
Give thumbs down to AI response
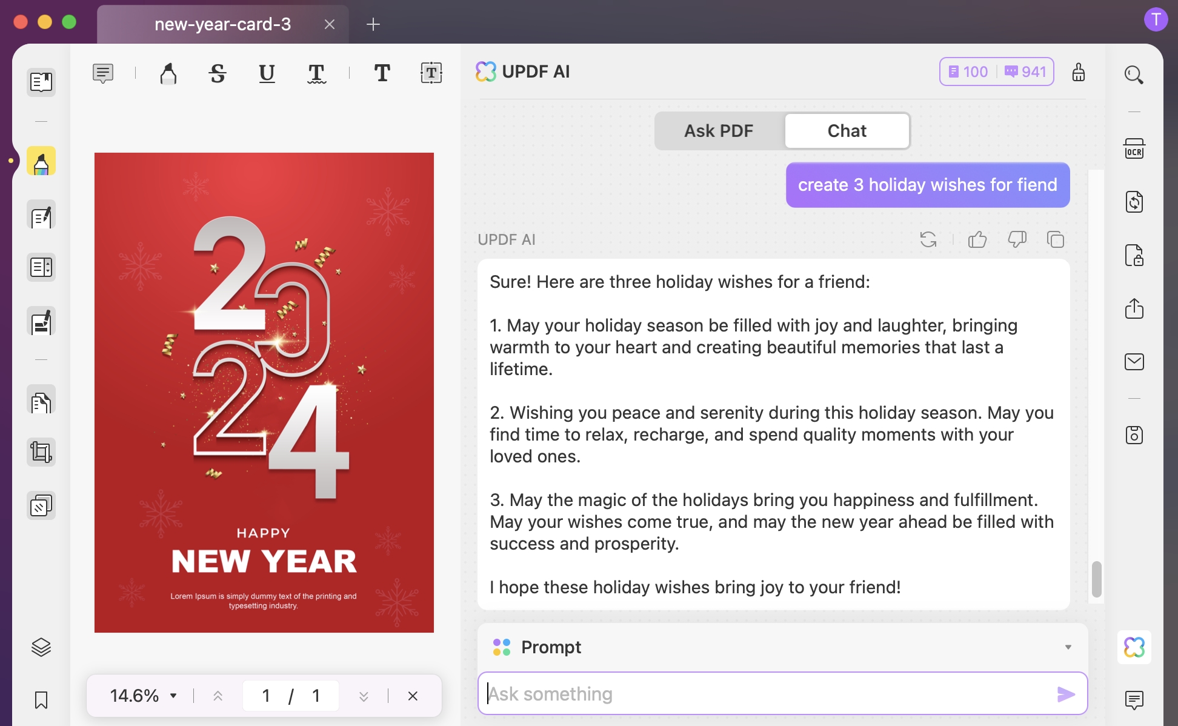[1017, 239]
